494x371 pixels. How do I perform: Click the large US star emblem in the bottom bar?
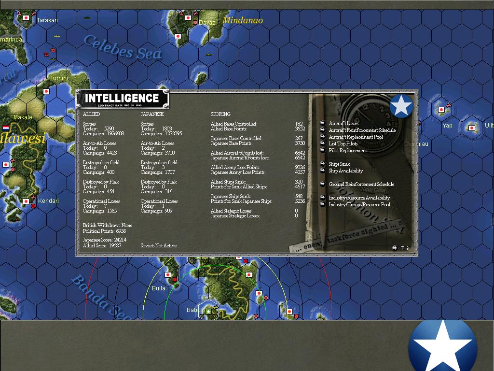coord(442,346)
